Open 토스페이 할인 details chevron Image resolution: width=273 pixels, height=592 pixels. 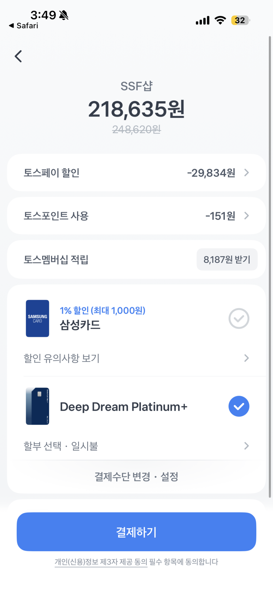pyautogui.click(x=246, y=173)
